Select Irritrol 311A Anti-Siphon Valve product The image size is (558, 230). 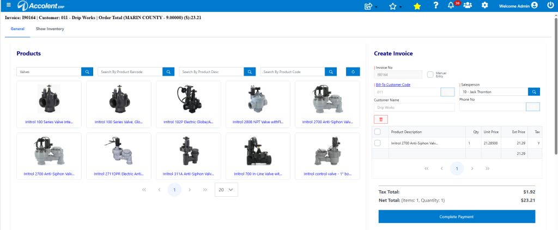tap(188, 156)
